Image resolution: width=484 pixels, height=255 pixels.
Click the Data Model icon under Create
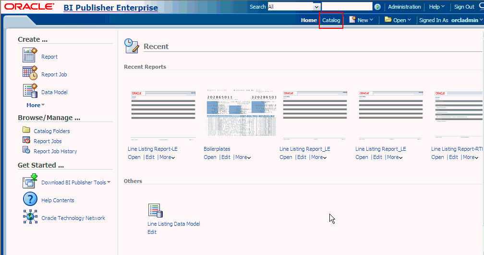(30, 91)
